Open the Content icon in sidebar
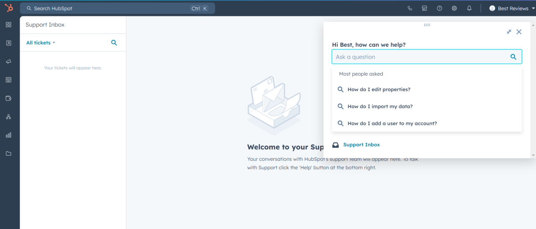 [x=8, y=80]
